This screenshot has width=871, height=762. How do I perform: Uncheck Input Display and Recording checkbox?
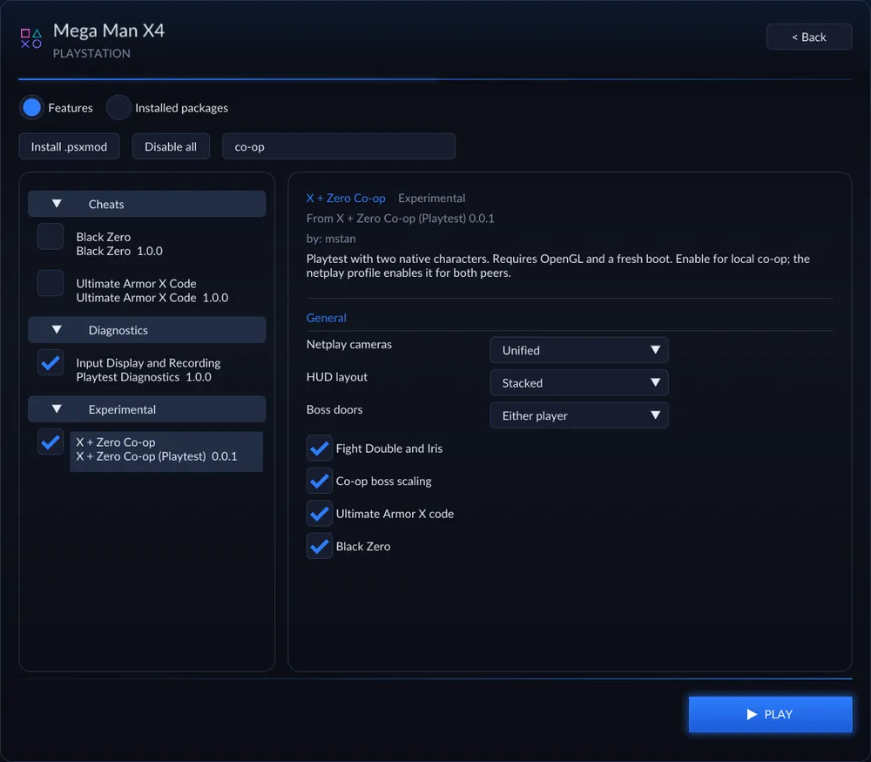[51, 362]
